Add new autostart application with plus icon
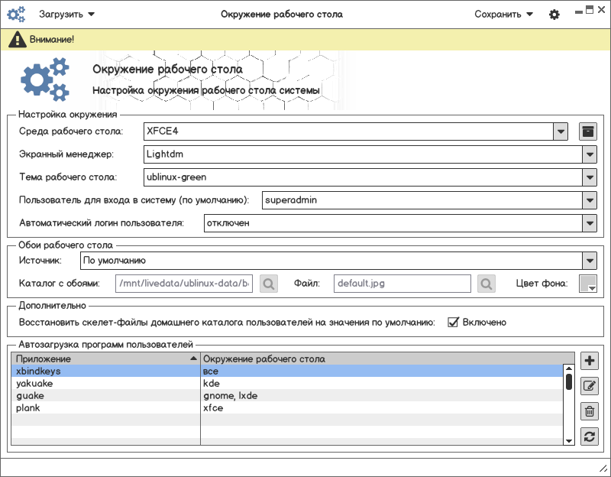 point(589,361)
